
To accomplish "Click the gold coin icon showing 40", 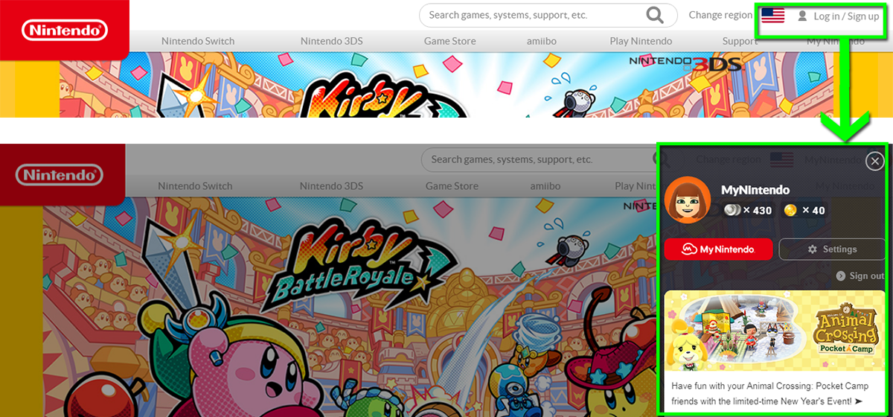I will 790,211.
